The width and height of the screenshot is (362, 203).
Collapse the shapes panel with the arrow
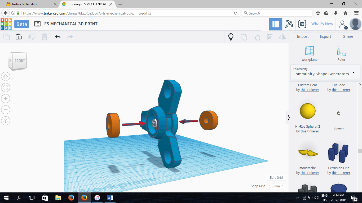point(289,117)
